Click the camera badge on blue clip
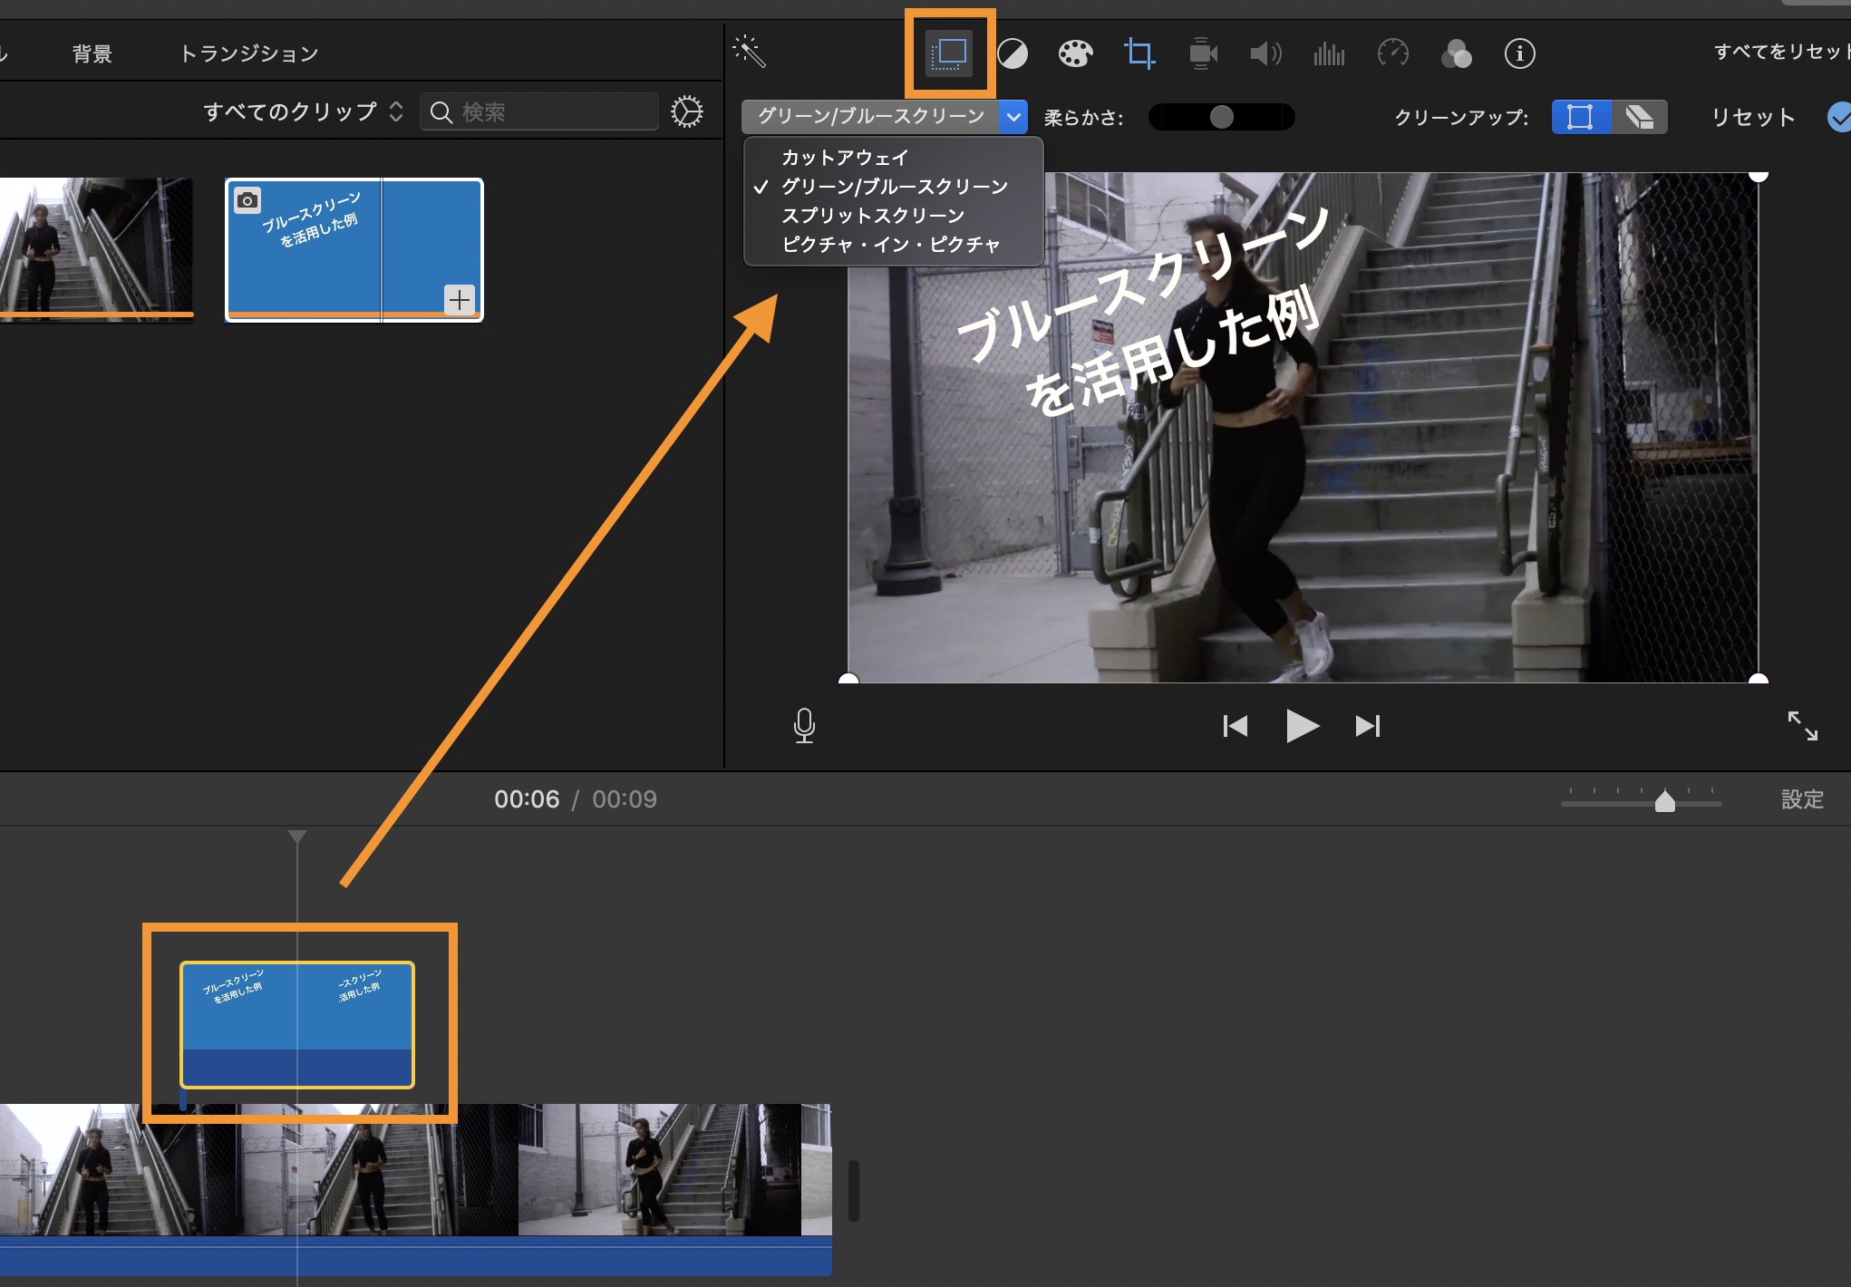This screenshot has height=1287, width=1851. coord(247,200)
